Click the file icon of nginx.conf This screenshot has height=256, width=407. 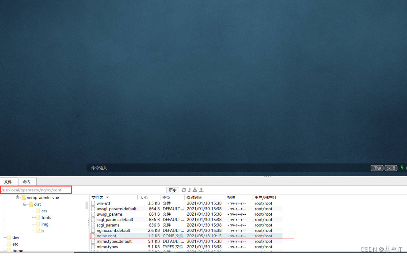click(93, 236)
